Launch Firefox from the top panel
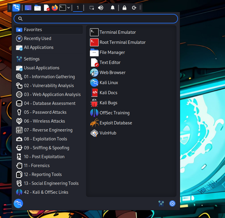The image size is (225, 218). tap(55, 8)
